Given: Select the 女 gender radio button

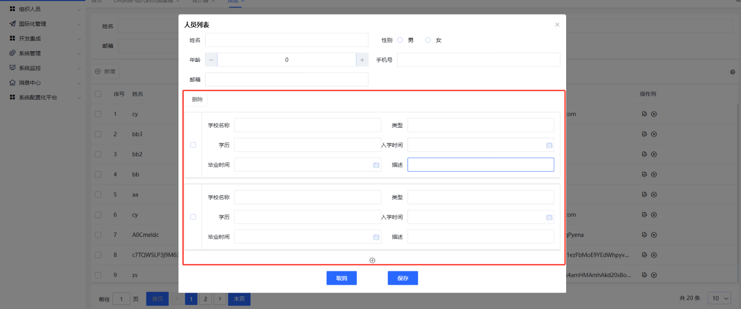Looking at the screenshot, I should coord(428,40).
